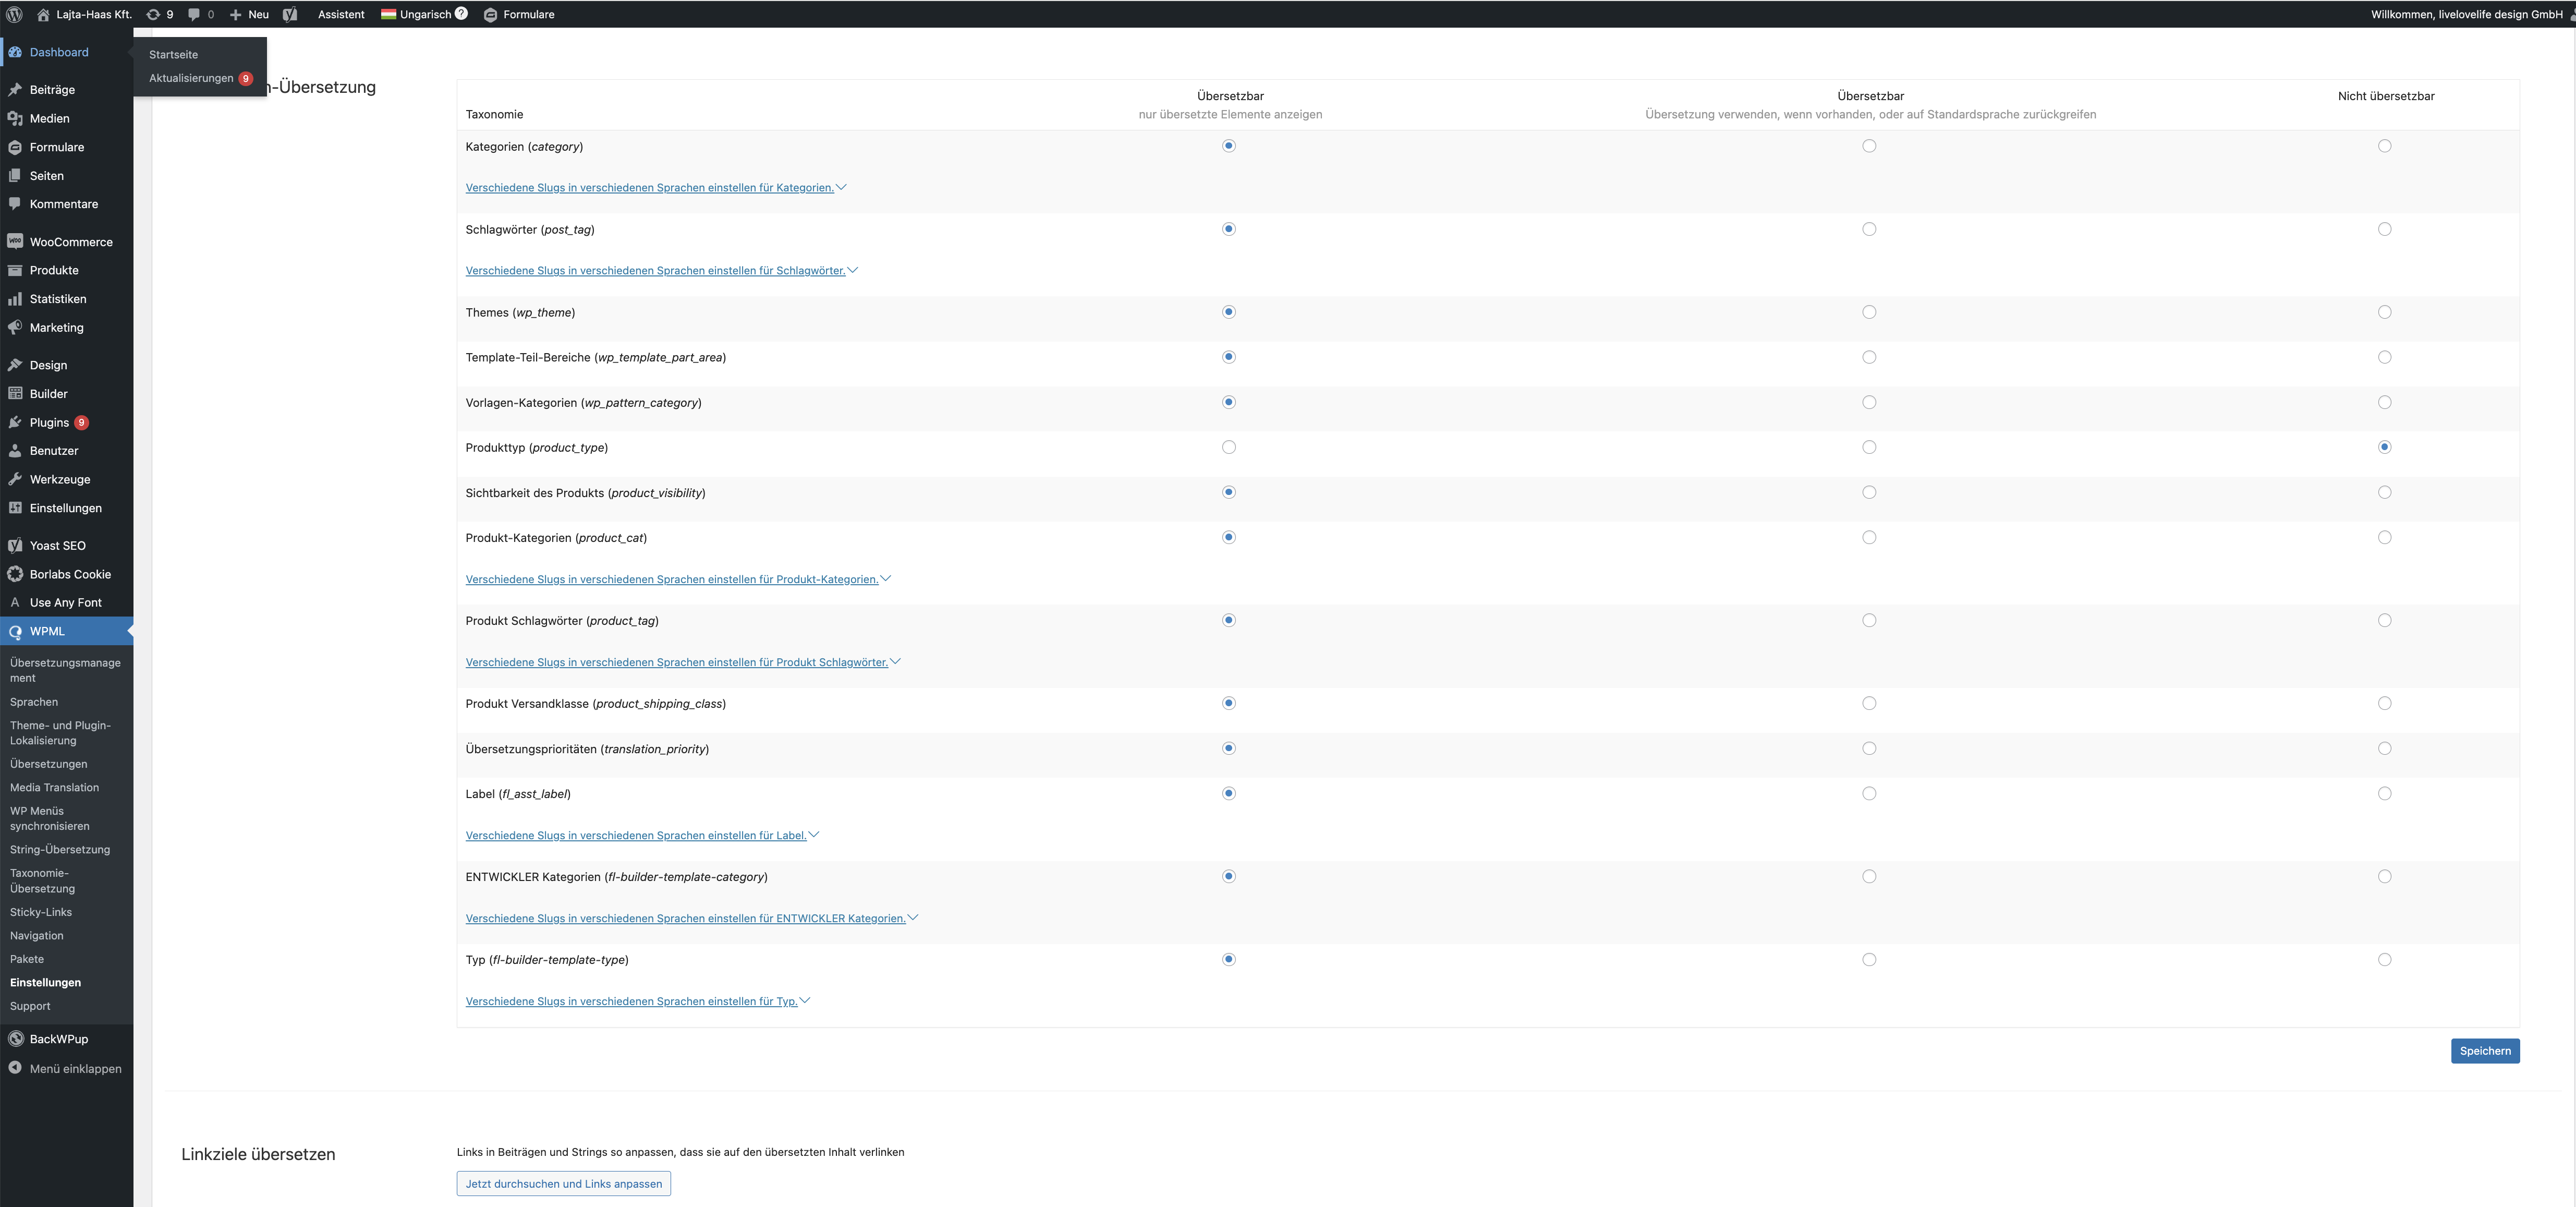This screenshot has height=1207, width=2576.
Task: Click the Seiten pages icon
Action: (15, 175)
